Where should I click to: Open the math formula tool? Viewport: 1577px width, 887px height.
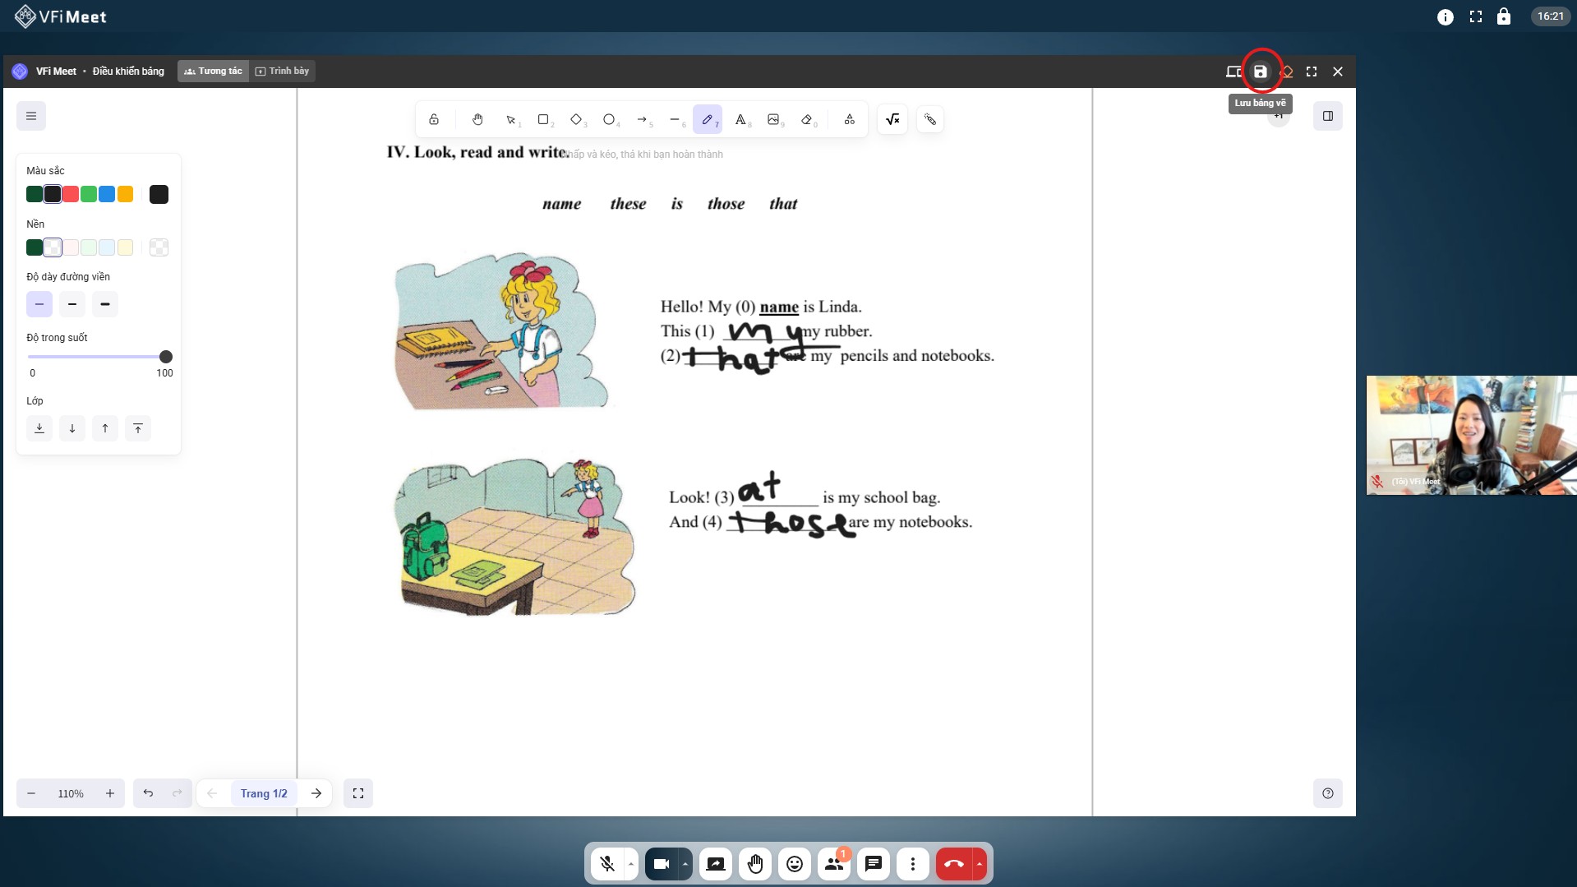coord(892,120)
